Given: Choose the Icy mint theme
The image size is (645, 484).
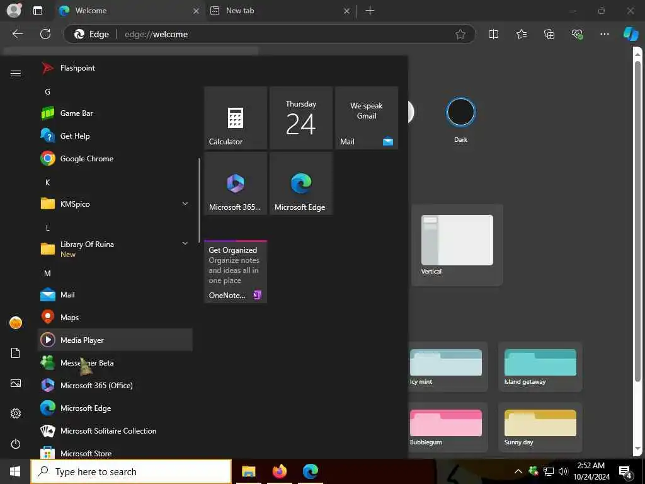Looking at the screenshot, I should 446,367.
